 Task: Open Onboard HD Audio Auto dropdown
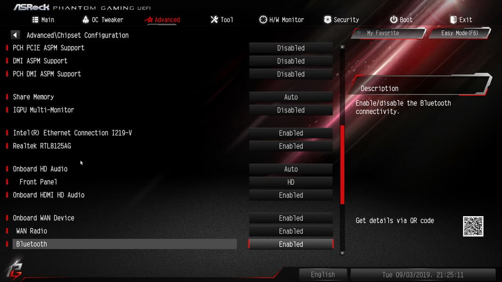coord(291,169)
